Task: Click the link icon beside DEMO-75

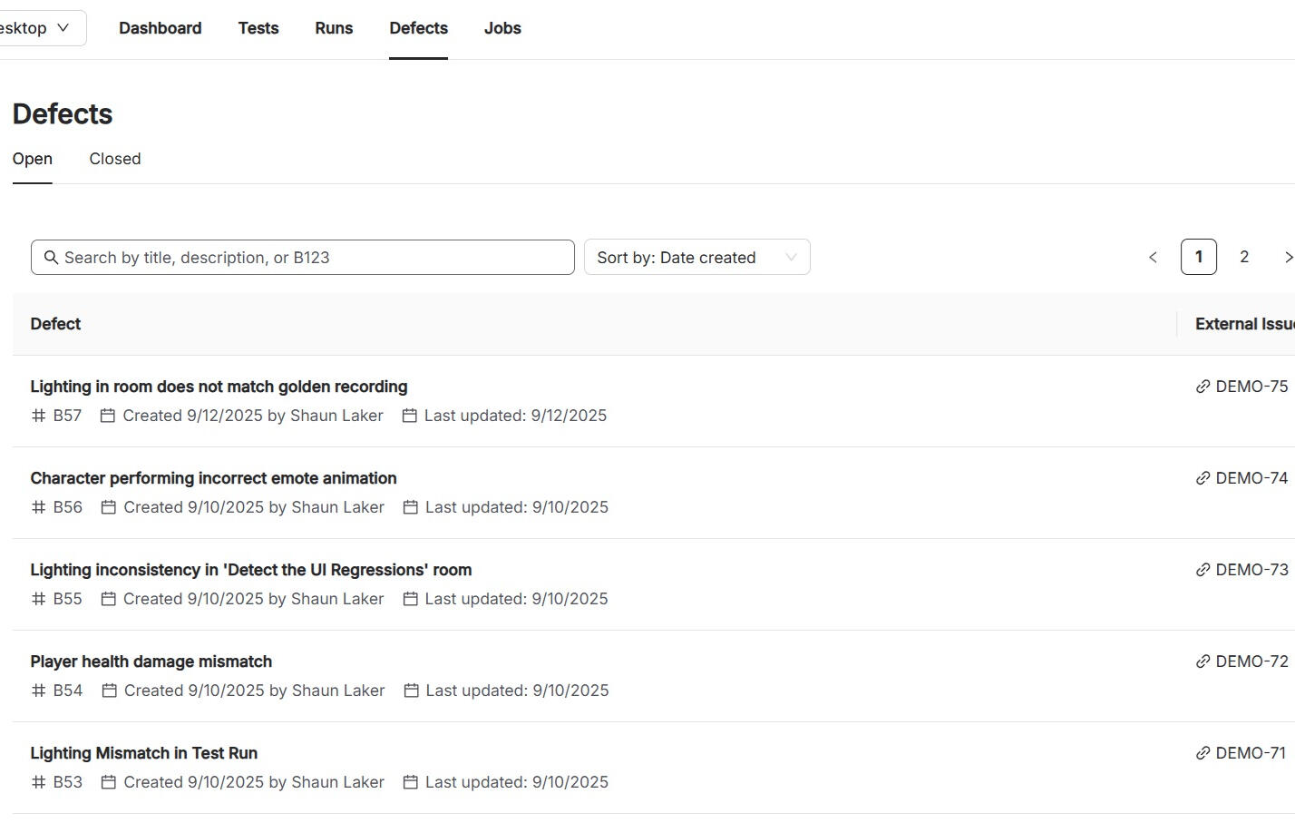Action: pyautogui.click(x=1202, y=387)
